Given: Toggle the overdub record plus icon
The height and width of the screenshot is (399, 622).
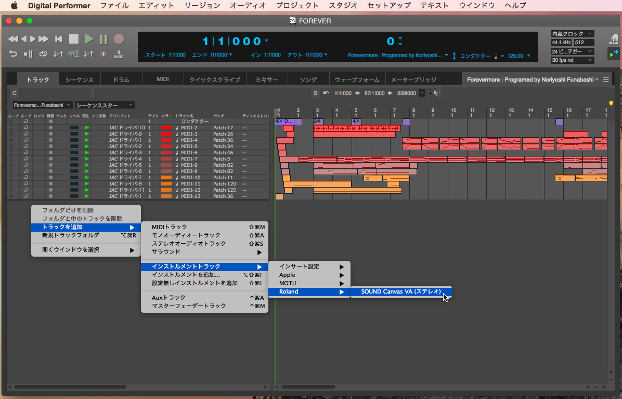Looking at the screenshot, I should coord(103,54).
